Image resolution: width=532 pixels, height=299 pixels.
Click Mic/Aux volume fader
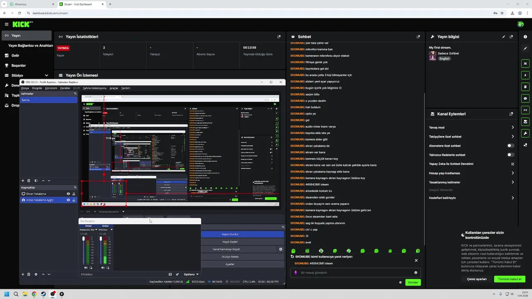100,240
